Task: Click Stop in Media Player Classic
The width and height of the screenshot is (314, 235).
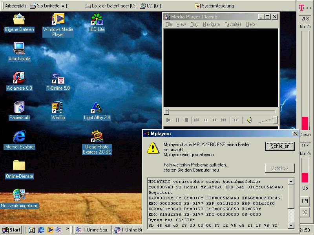Action: click(x=186, y=120)
